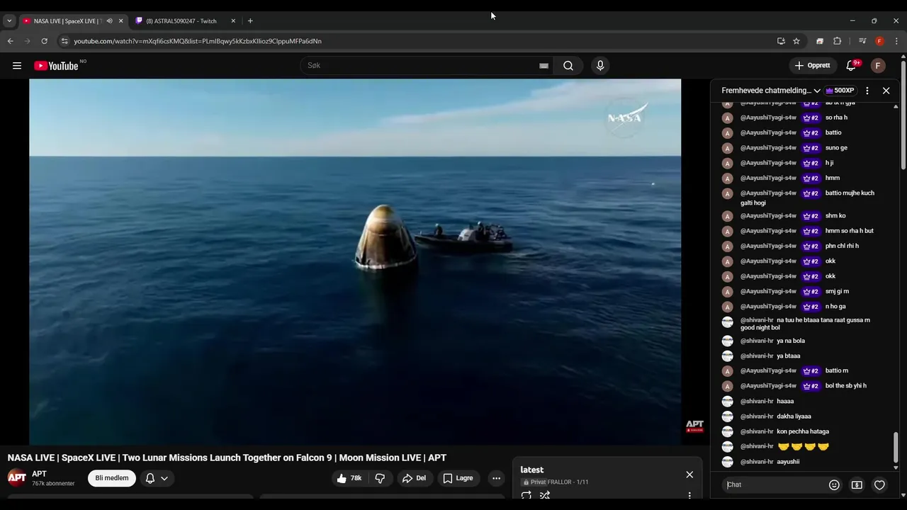Toggle the channel notification bell setting

(157, 478)
